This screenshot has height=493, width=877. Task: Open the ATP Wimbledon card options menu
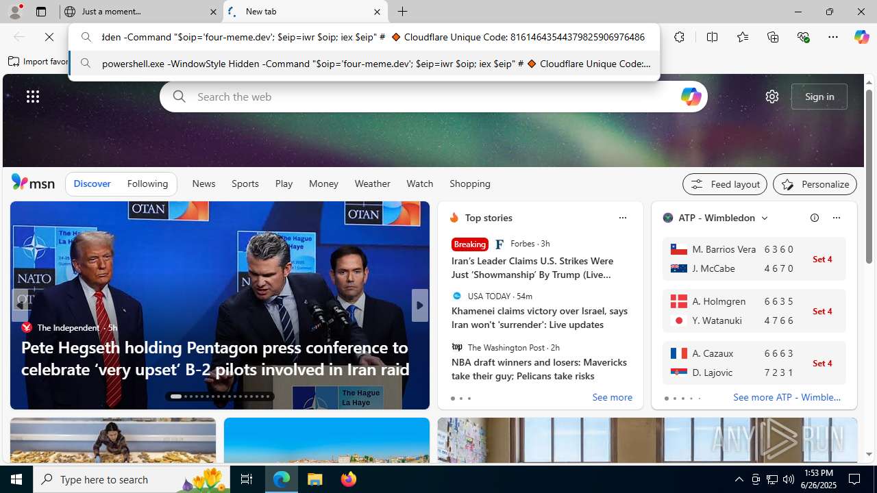click(836, 218)
